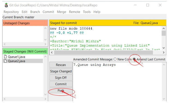Click the Unstaged Changes scroll down arrow
Image resolution: width=169 pixels, height=103 pixels.
[x=45, y=40]
